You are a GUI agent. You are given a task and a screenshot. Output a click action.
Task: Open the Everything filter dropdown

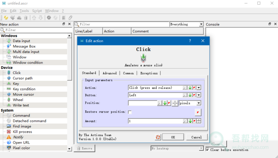(201, 24)
